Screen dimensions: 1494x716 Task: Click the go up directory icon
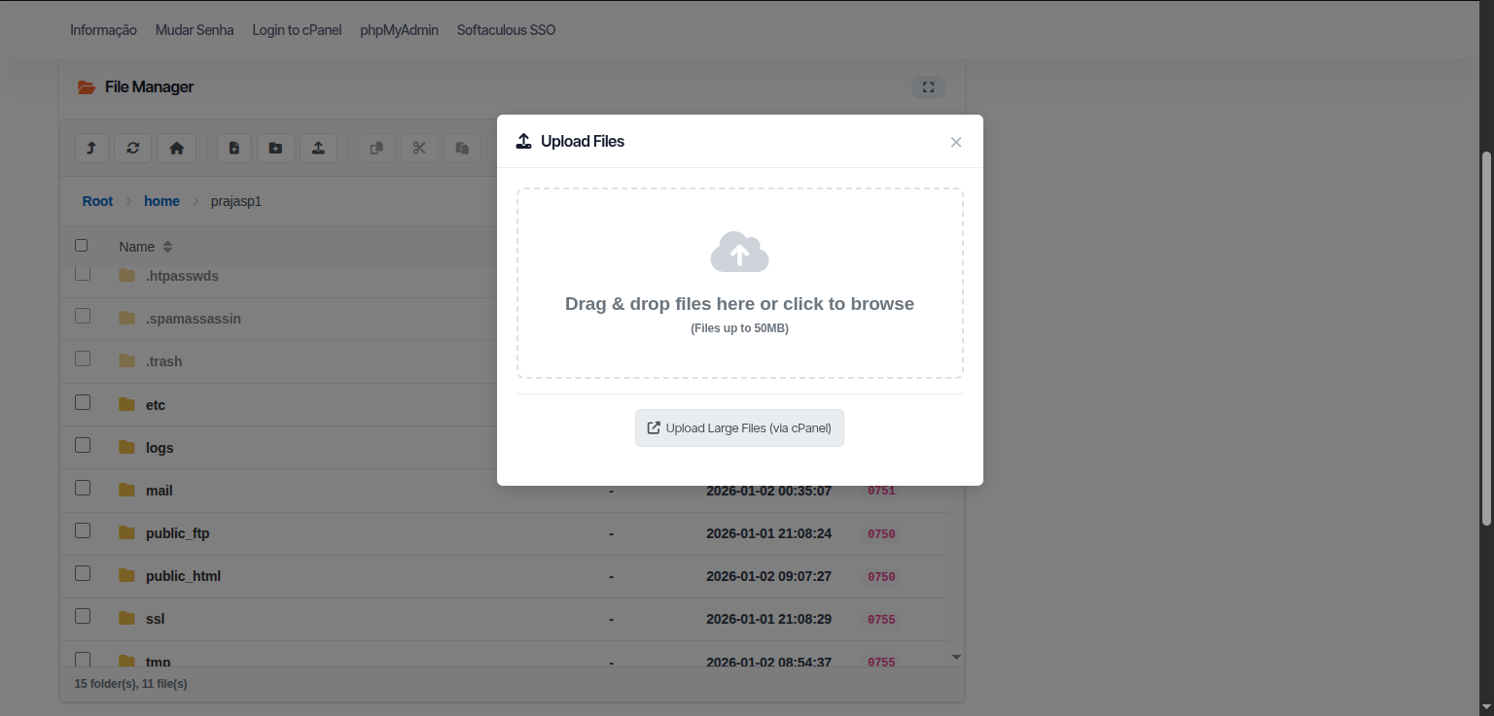(90, 148)
